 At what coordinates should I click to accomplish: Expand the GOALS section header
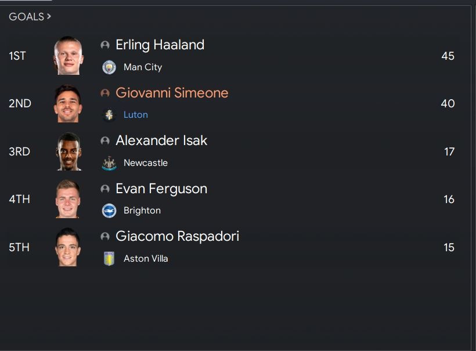[30, 17]
